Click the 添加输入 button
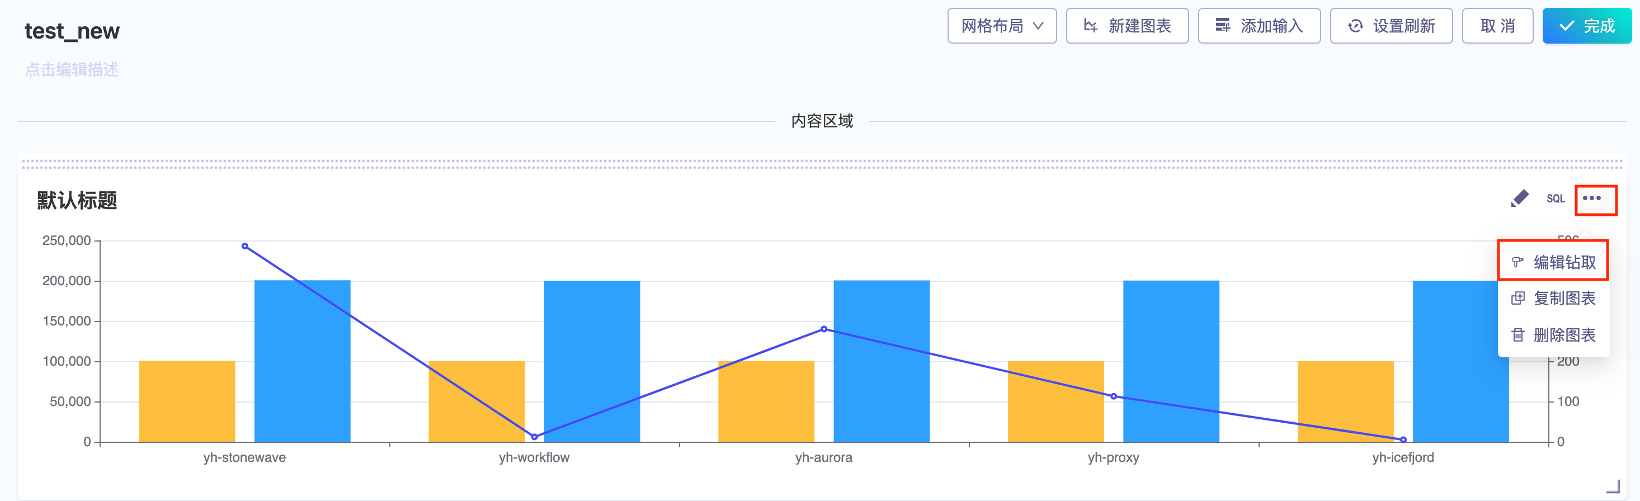The image size is (1640, 501). tap(1259, 26)
